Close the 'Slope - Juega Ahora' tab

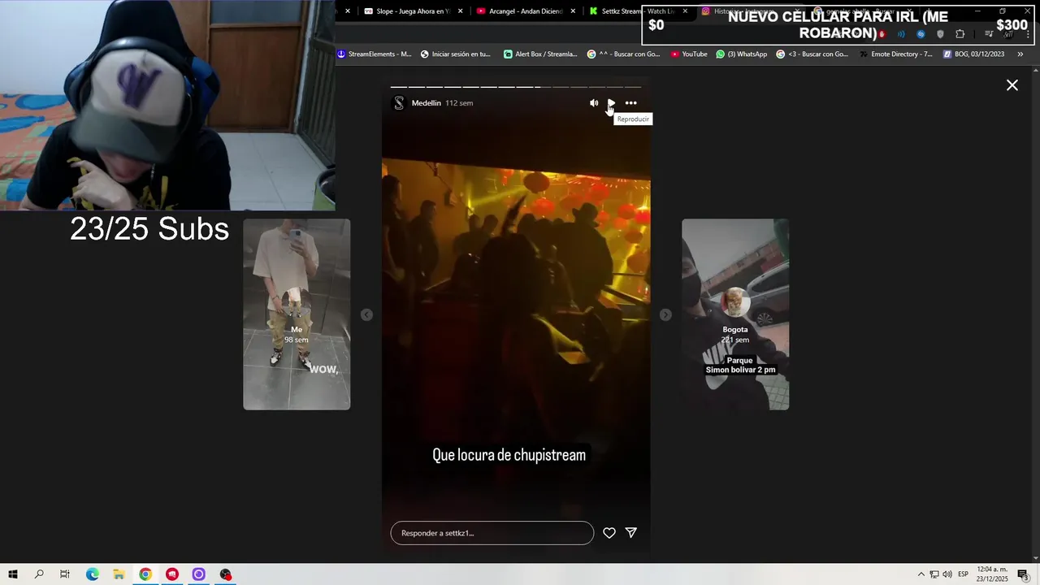point(461,11)
